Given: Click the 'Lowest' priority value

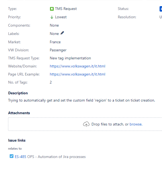Looking at the screenshot, I should tap(61, 17).
